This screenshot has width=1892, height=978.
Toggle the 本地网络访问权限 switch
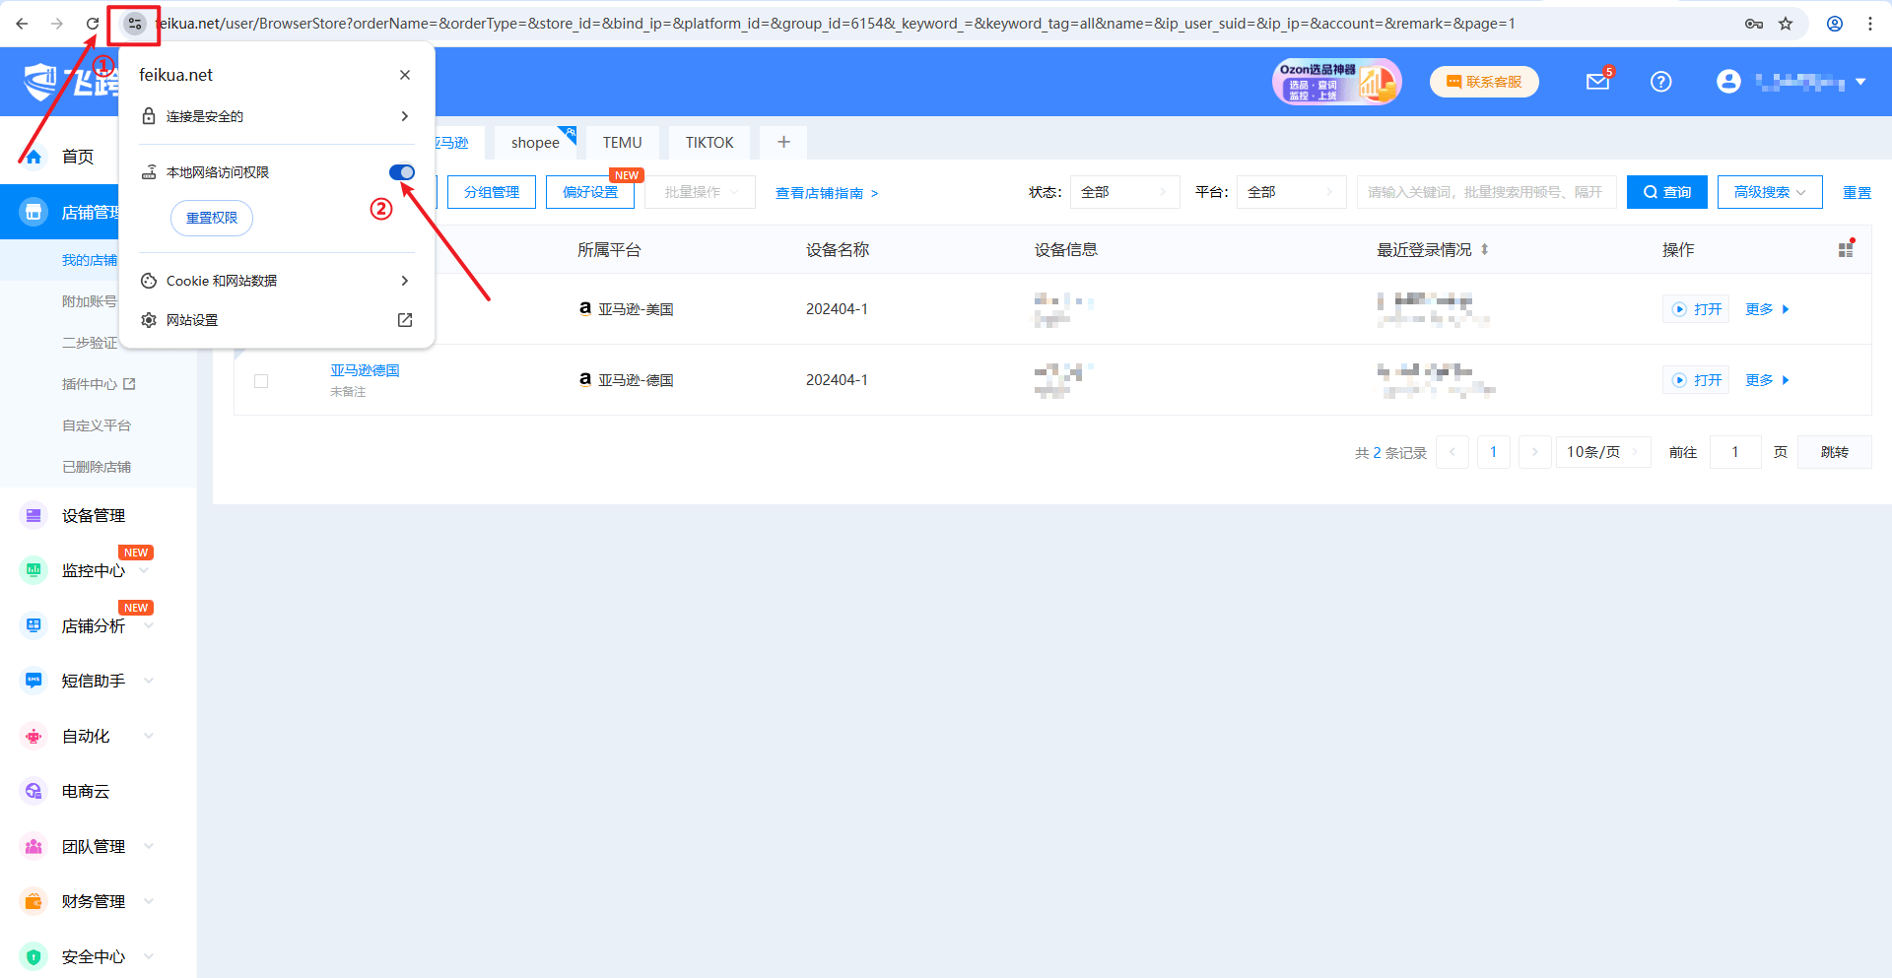(x=401, y=172)
